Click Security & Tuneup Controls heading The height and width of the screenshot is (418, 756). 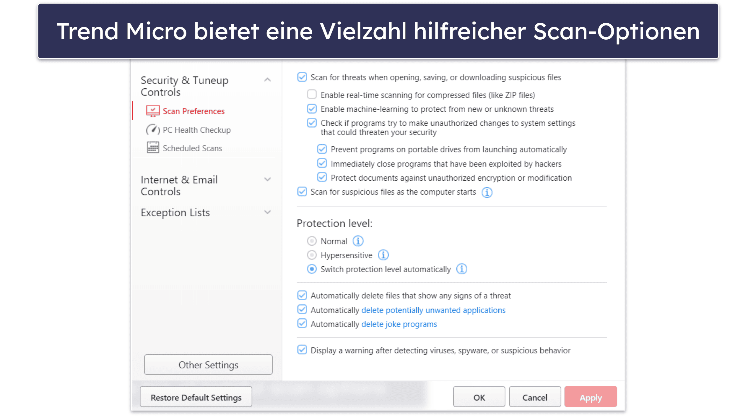[x=184, y=86]
